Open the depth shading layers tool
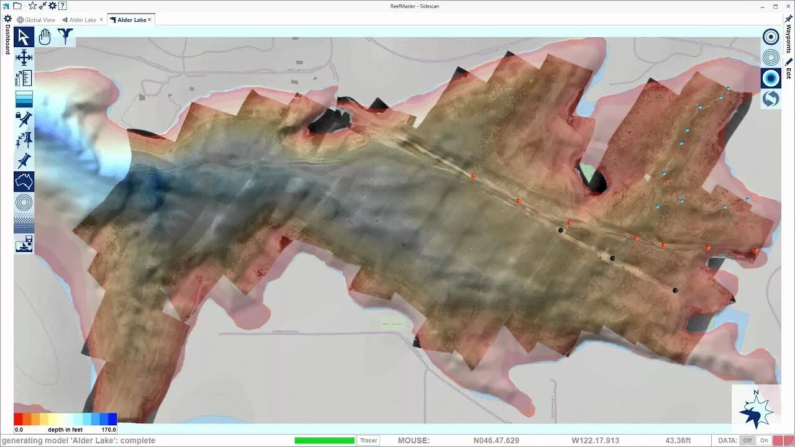This screenshot has width=795, height=447. pyautogui.click(x=23, y=98)
